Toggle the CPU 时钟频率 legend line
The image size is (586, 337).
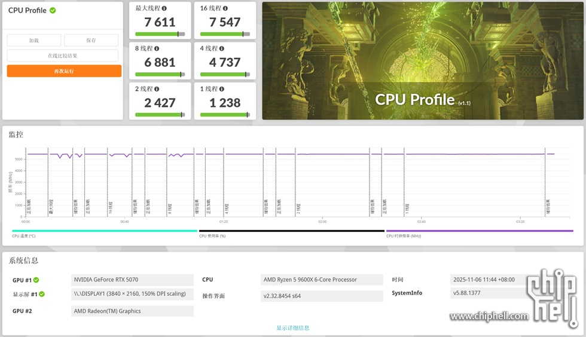pyautogui.click(x=478, y=231)
